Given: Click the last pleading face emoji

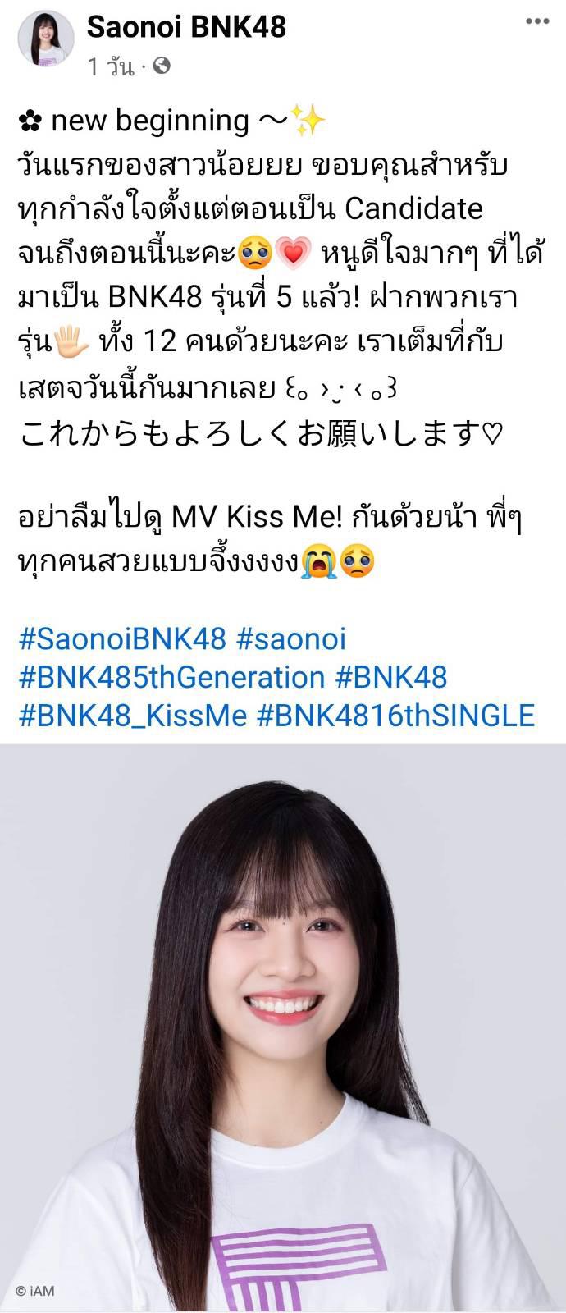Looking at the screenshot, I should [x=355, y=561].
